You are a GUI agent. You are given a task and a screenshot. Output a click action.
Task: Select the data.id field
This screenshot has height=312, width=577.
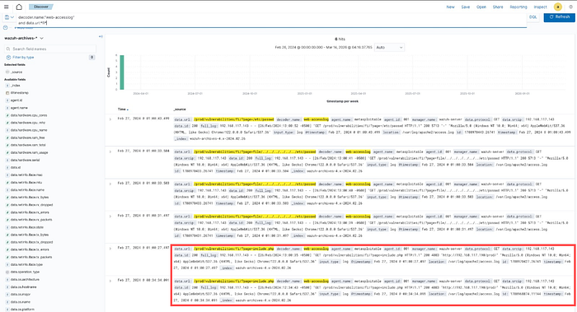16,168
